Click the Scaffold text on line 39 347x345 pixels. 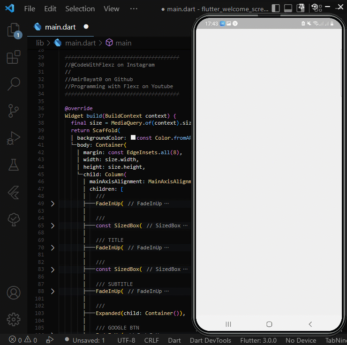click(105, 130)
